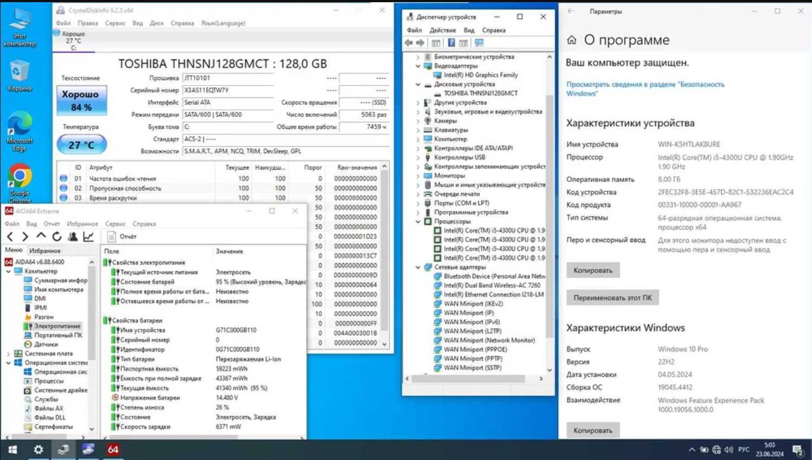The image size is (812, 460).
Task: Expand Биометрические устройства in Device Manager
Action: (x=418, y=57)
